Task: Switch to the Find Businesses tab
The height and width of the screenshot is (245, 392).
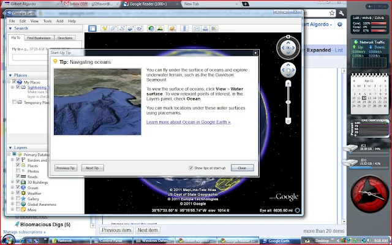Action: coord(39,38)
